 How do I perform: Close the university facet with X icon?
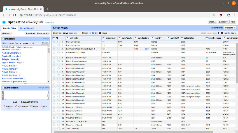pos(3,39)
